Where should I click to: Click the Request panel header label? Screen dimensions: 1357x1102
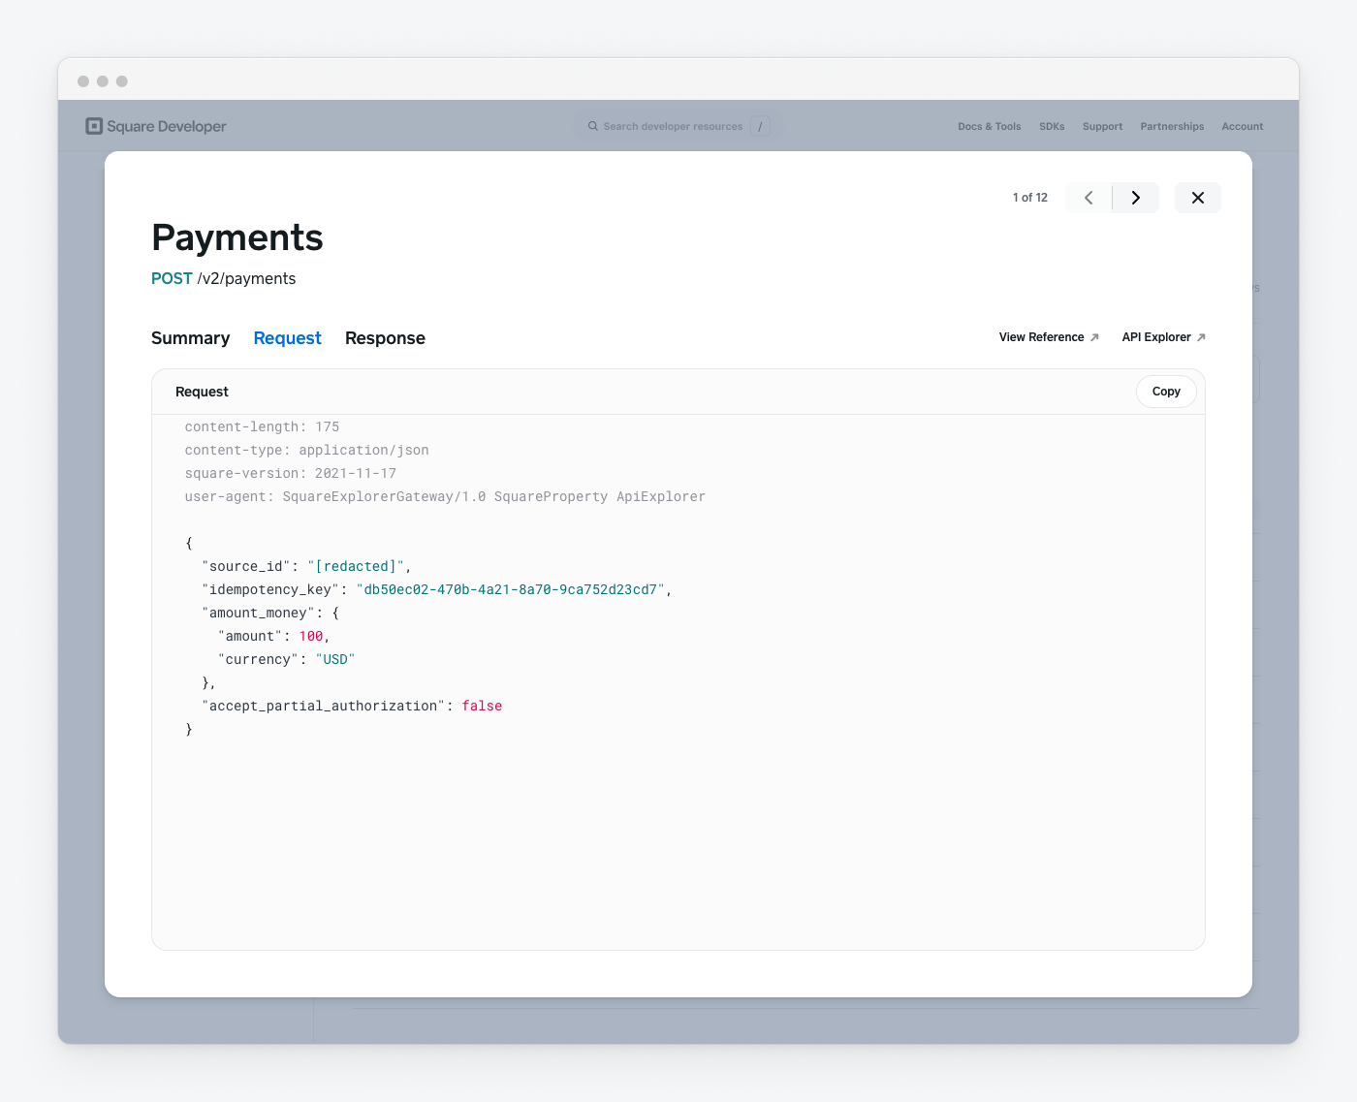(202, 392)
